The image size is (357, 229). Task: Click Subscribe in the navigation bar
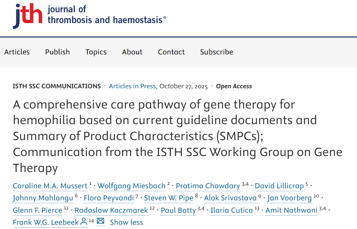[216, 52]
